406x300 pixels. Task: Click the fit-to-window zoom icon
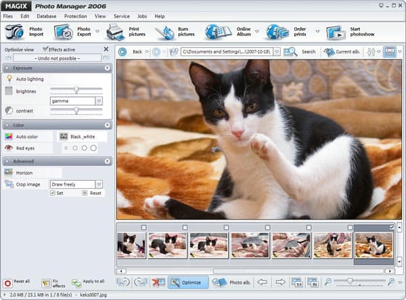[313, 282]
